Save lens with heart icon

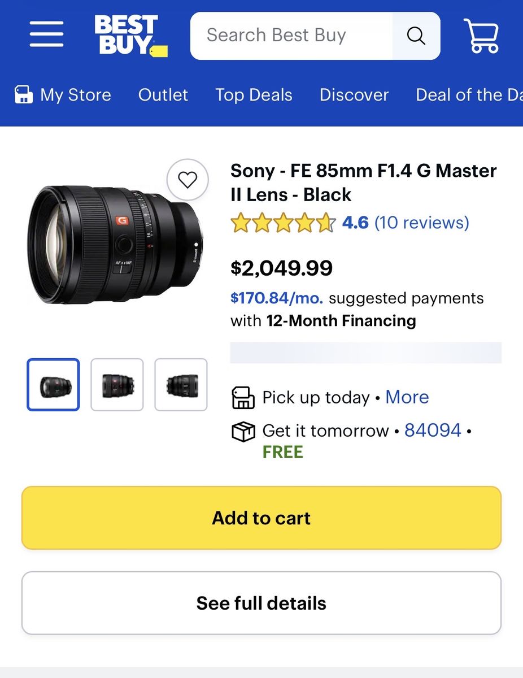click(188, 180)
